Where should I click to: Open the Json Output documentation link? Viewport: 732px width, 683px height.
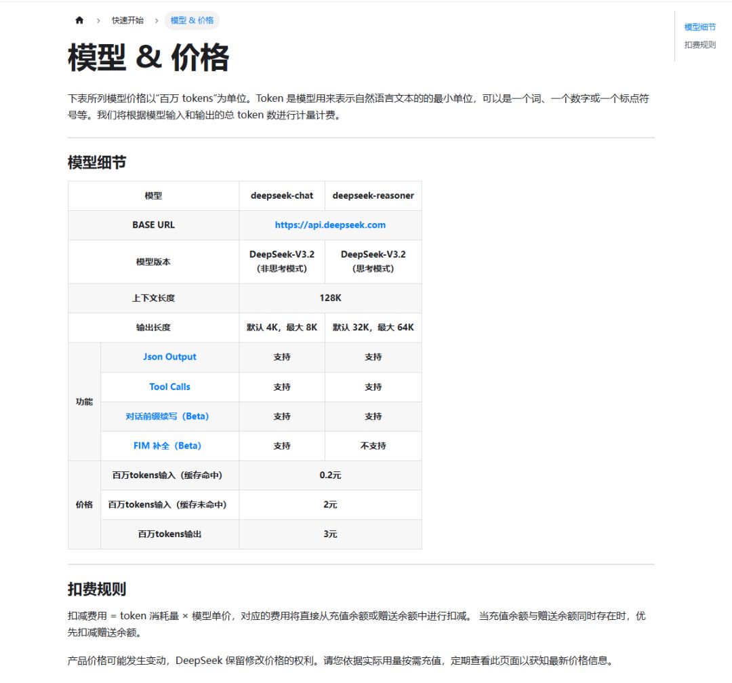[169, 357]
